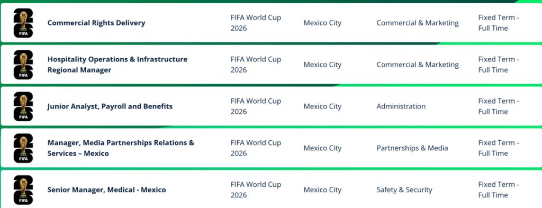Click the FIFA 26 logo beside Hospitality Operations listing

click(23, 65)
